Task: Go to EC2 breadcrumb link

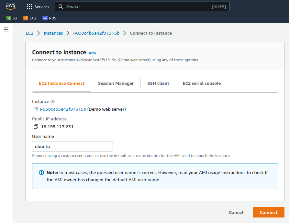Action: [29, 33]
